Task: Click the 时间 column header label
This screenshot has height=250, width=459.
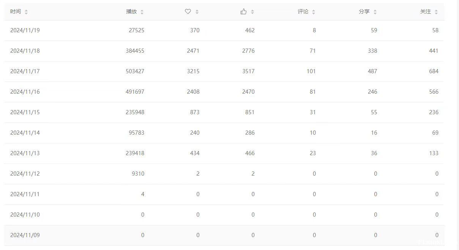Action: pos(16,12)
